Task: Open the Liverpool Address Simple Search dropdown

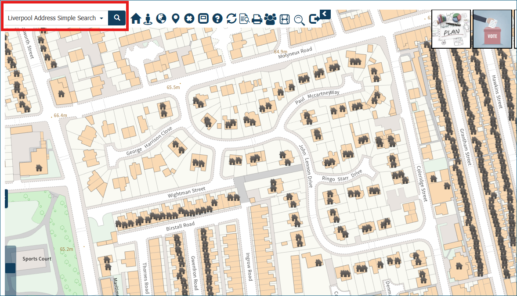Action: [56, 18]
